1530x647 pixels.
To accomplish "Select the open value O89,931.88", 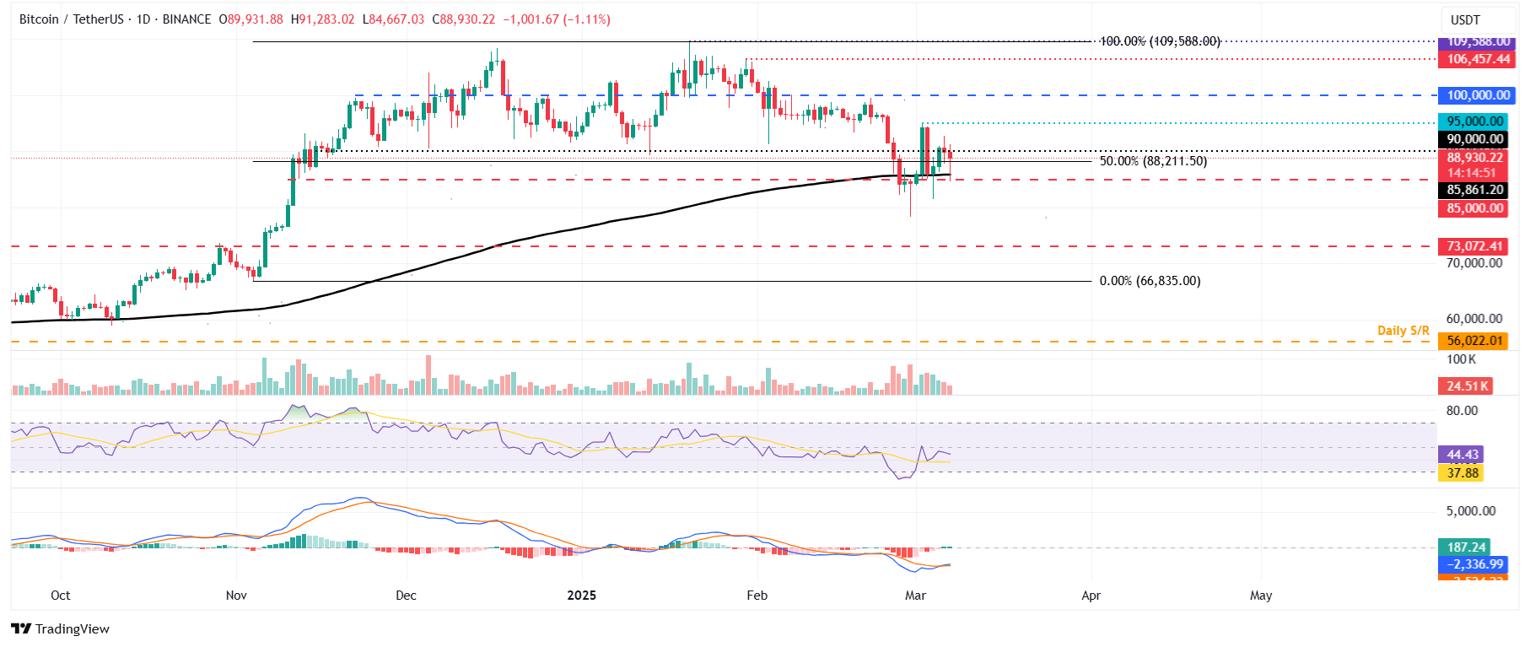I will 251,19.
